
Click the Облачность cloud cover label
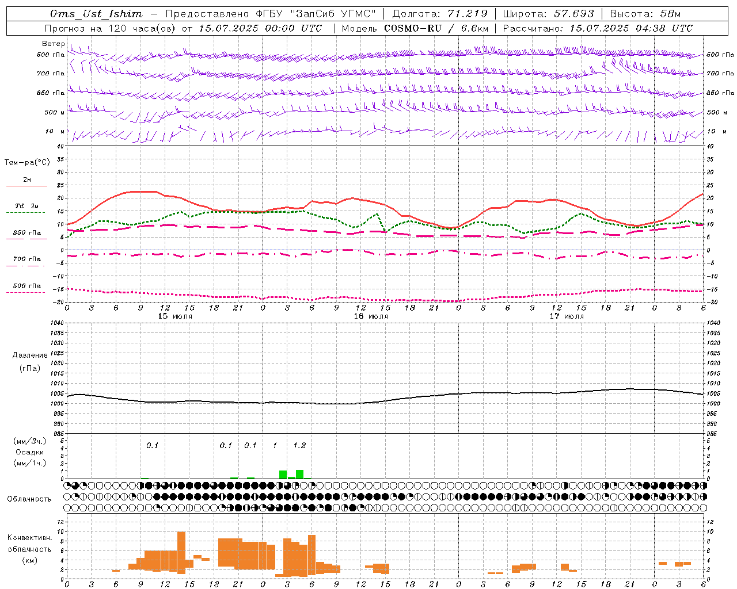[x=29, y=499]
